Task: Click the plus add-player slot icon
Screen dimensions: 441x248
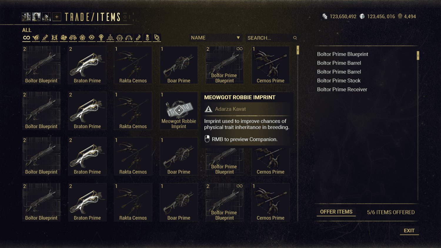Action: tap(57, 17)
